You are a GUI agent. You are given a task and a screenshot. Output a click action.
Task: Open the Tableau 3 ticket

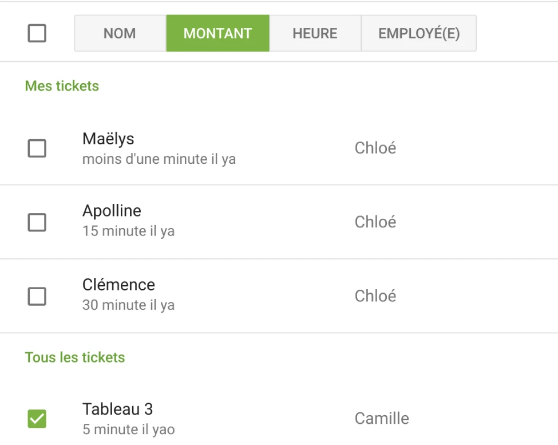pyautogui.click(x=116, y=409)
